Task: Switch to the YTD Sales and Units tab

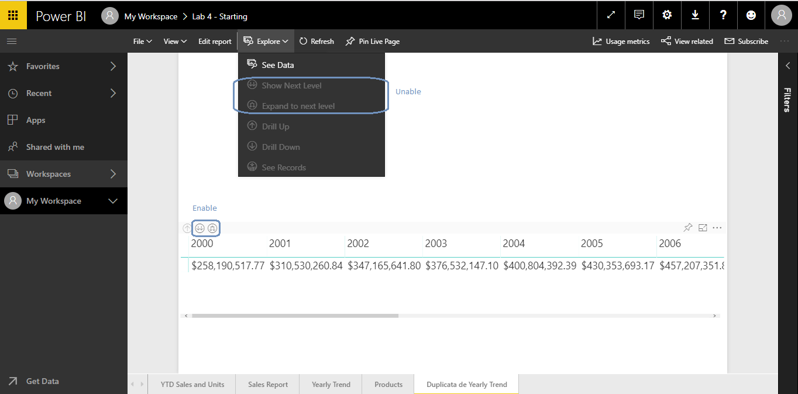Action: 192,385
